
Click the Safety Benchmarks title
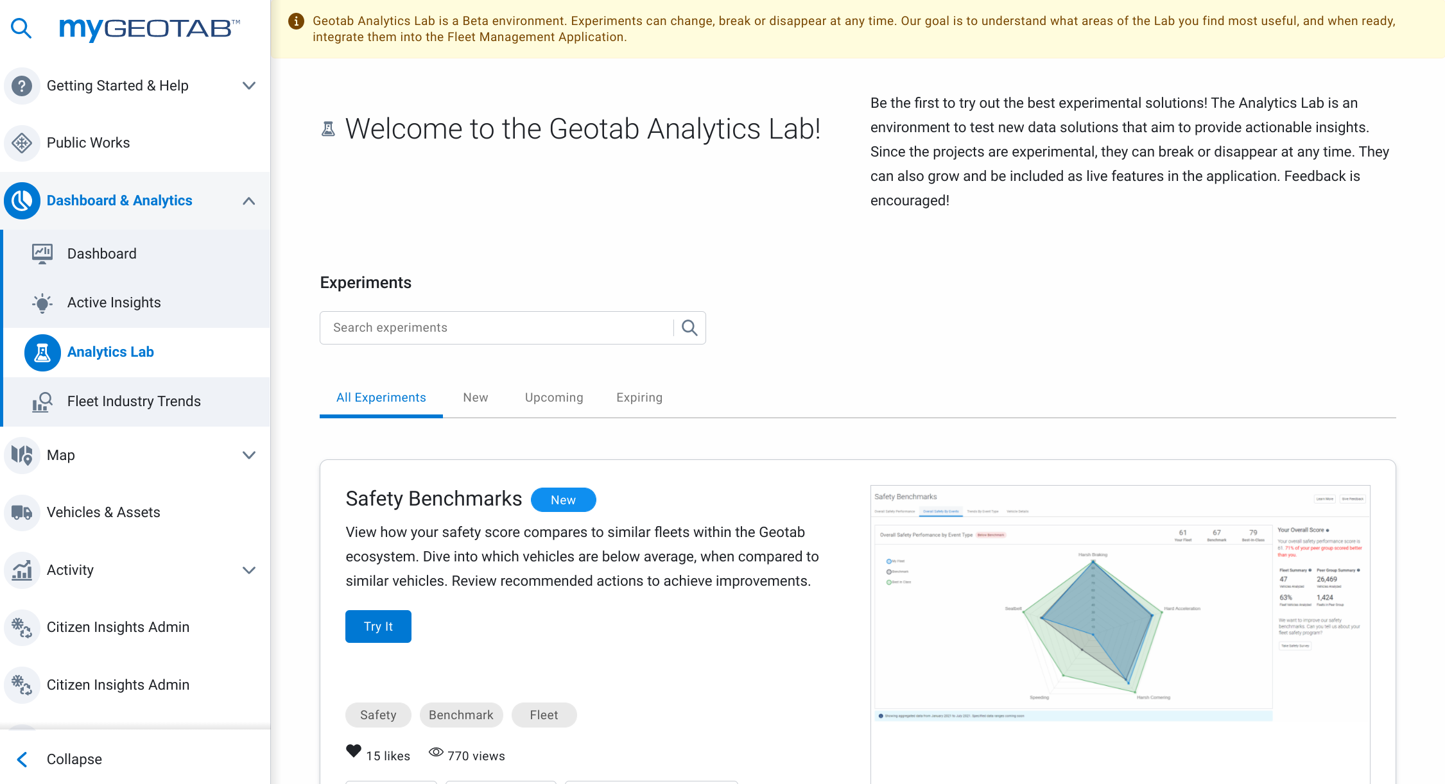tap(434, 499)
